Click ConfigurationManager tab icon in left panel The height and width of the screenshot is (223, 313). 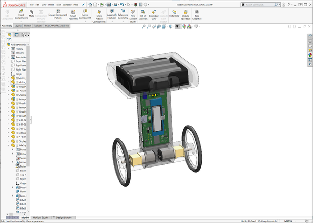23,35
